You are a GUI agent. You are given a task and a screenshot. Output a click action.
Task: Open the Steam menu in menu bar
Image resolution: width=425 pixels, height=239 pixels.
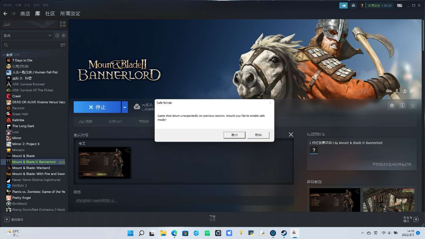7,5
